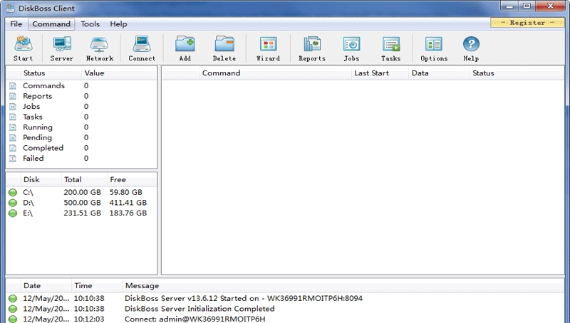Click the green icon for disk D:\
Viewport: 570px width, 323px height.
(x=13, y=203)
